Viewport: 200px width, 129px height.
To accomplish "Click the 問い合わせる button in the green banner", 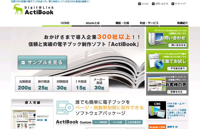I will [x=177, y=45].
